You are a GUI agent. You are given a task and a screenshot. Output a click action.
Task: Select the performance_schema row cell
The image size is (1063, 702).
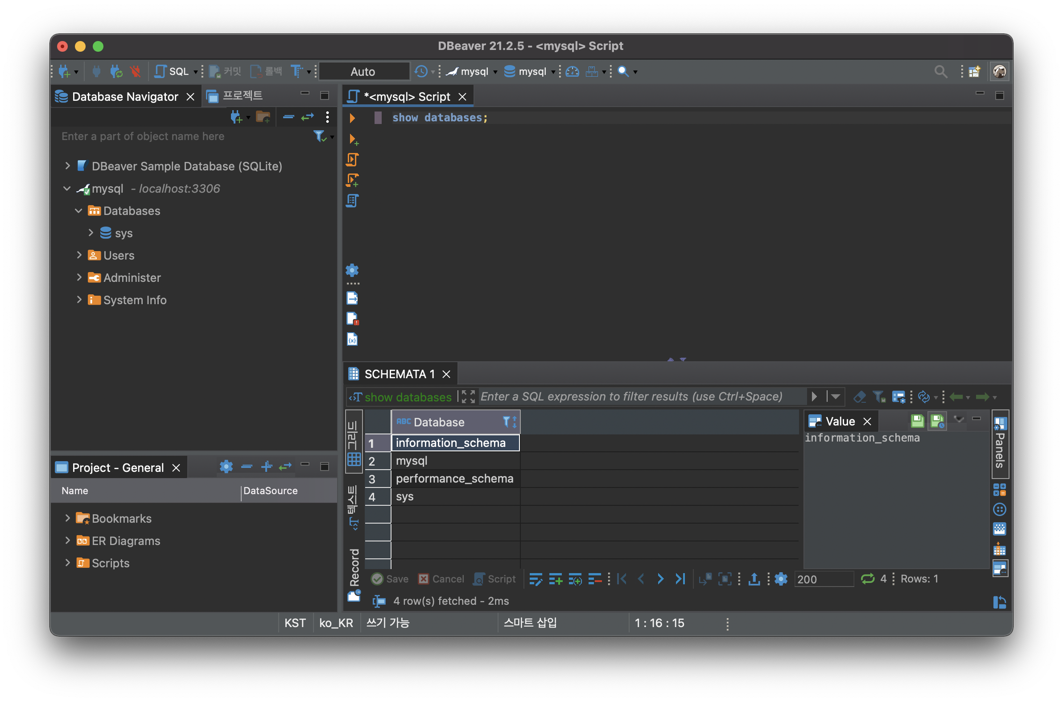[454, 479]
